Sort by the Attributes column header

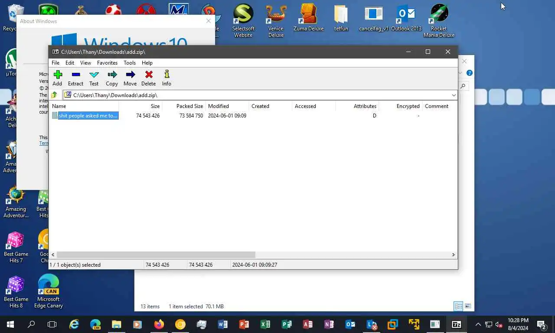pos(357,106)
